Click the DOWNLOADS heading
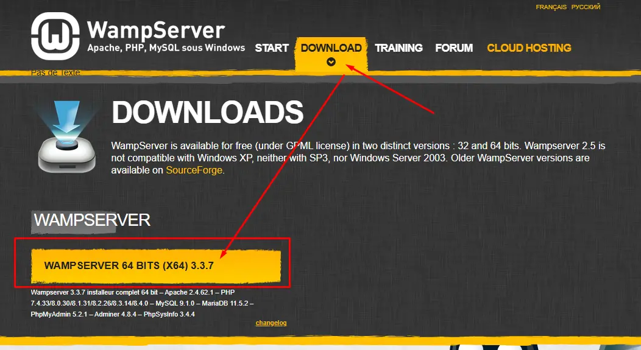 pyautogui.click(x=208, y=113)
